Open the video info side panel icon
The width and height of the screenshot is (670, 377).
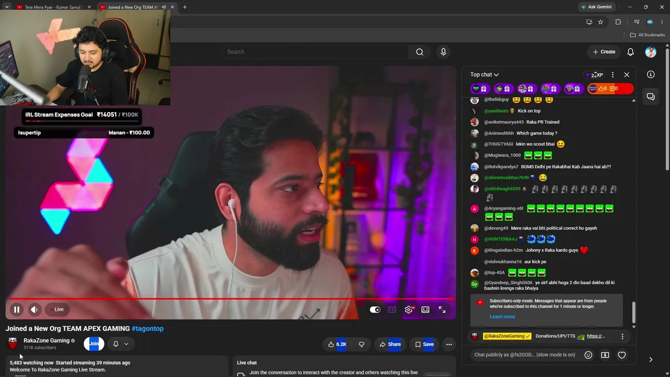pyautogui.click(x=651, y=74)
